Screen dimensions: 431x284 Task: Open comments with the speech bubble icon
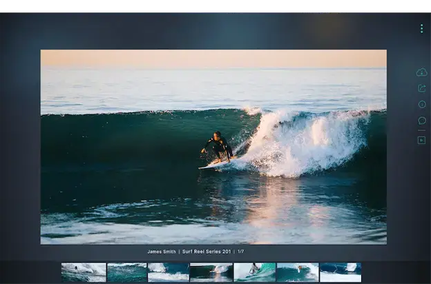click(x=422, y=121)
